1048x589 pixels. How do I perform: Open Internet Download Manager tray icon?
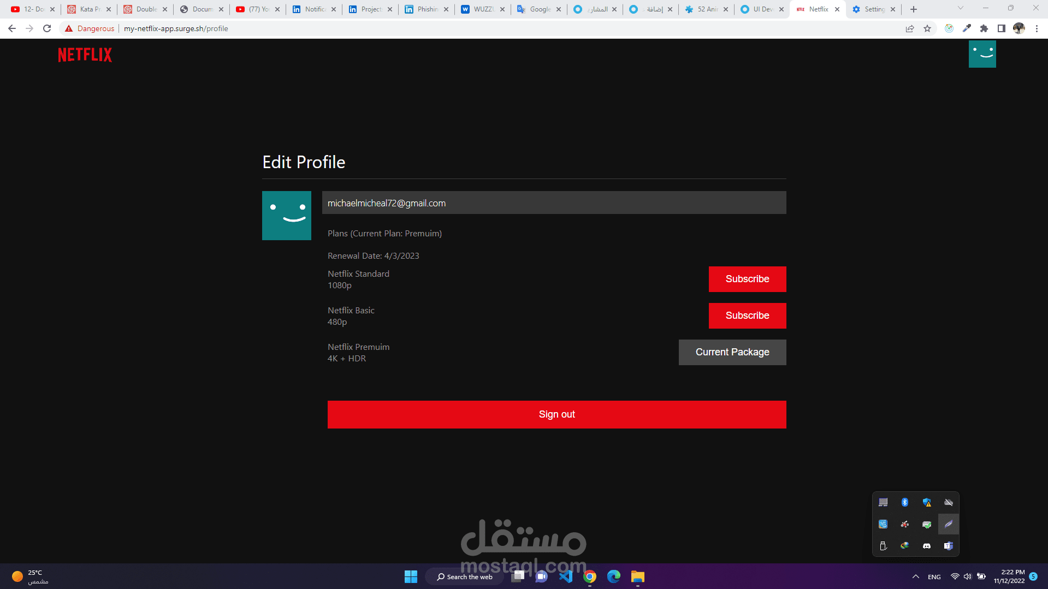click(x=905, y=546)
